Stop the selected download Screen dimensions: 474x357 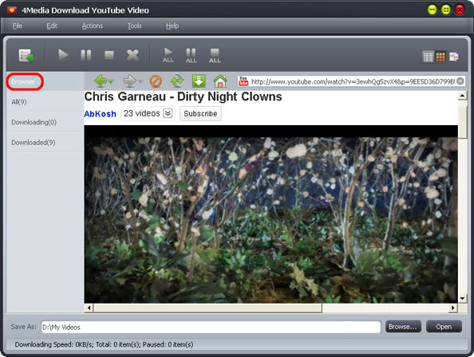[x=109, y=55]
